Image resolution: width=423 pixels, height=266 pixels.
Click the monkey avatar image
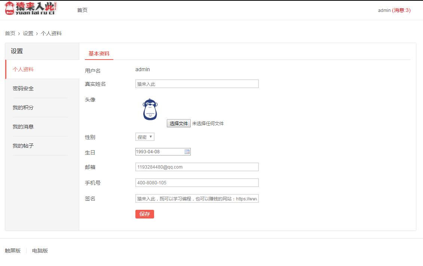coord(150,109)
